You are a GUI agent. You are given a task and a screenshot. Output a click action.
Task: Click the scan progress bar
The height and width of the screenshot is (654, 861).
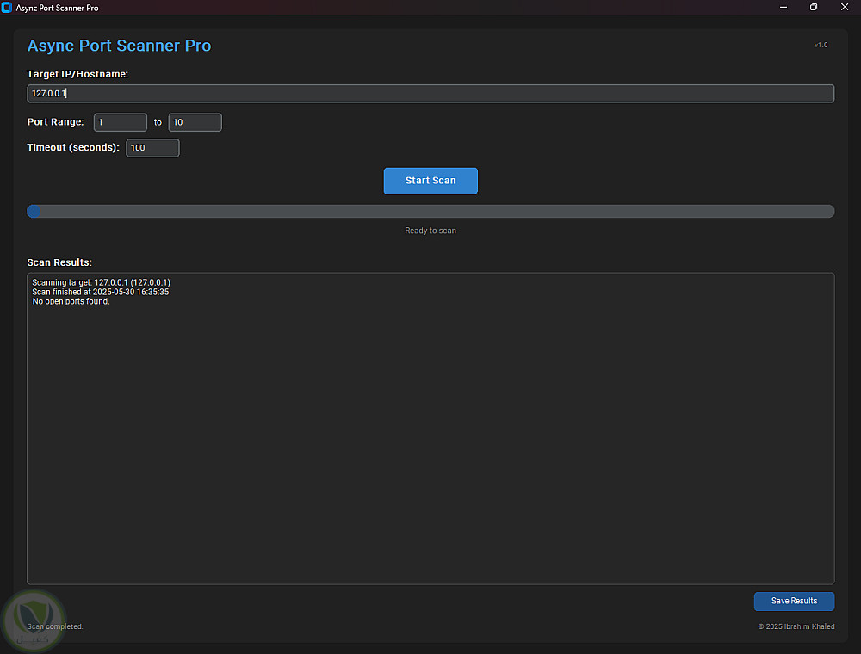click(430, 211)
